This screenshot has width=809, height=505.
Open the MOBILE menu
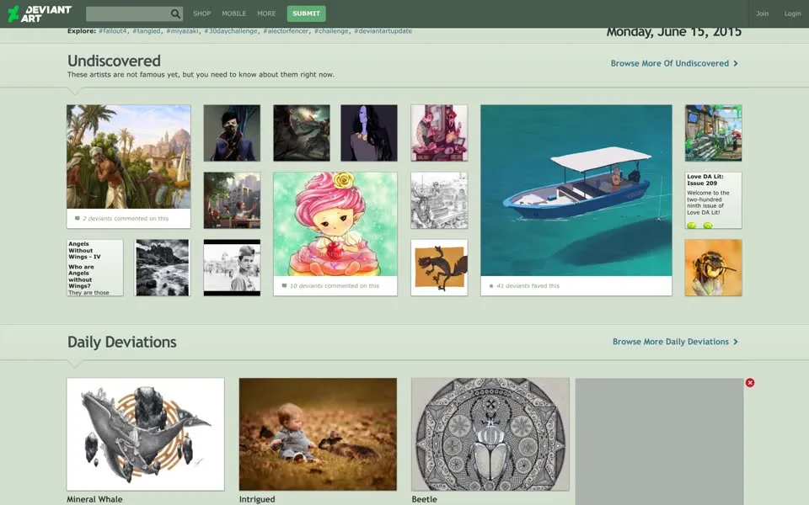click(x=233, y=13)
